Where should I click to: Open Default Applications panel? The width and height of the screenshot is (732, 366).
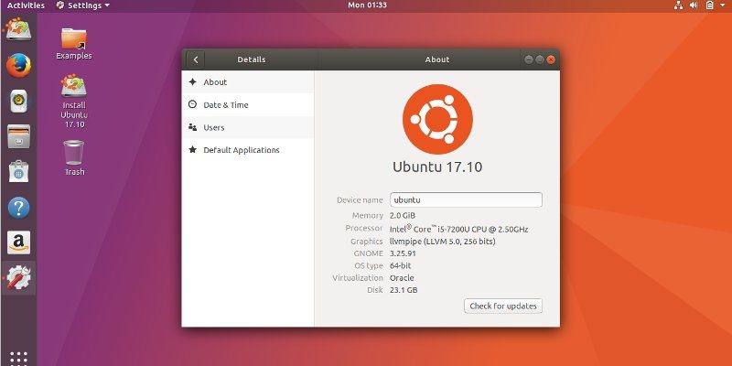tap(247, 150)
